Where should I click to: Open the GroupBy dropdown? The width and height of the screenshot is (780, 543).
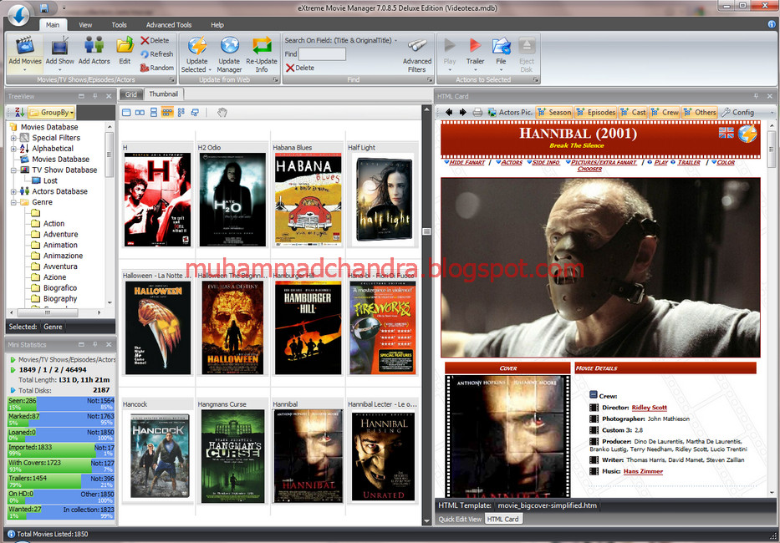[x=52, y=113]
